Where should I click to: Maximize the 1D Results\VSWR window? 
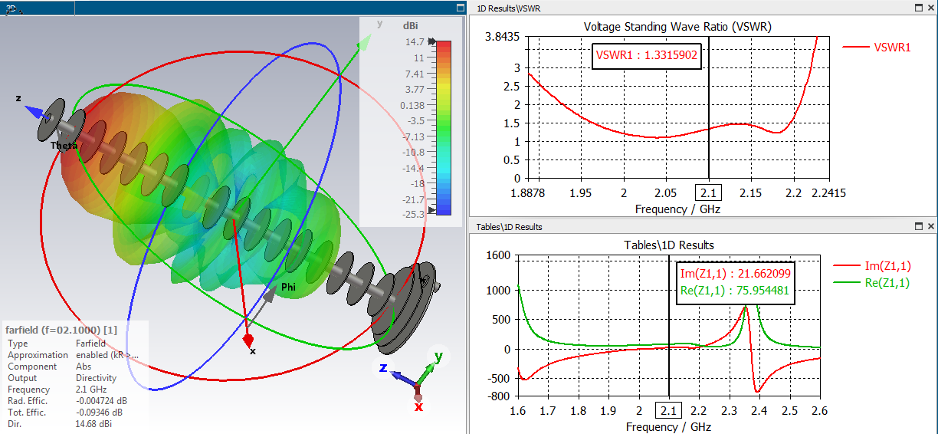click(x=918, y=7)
